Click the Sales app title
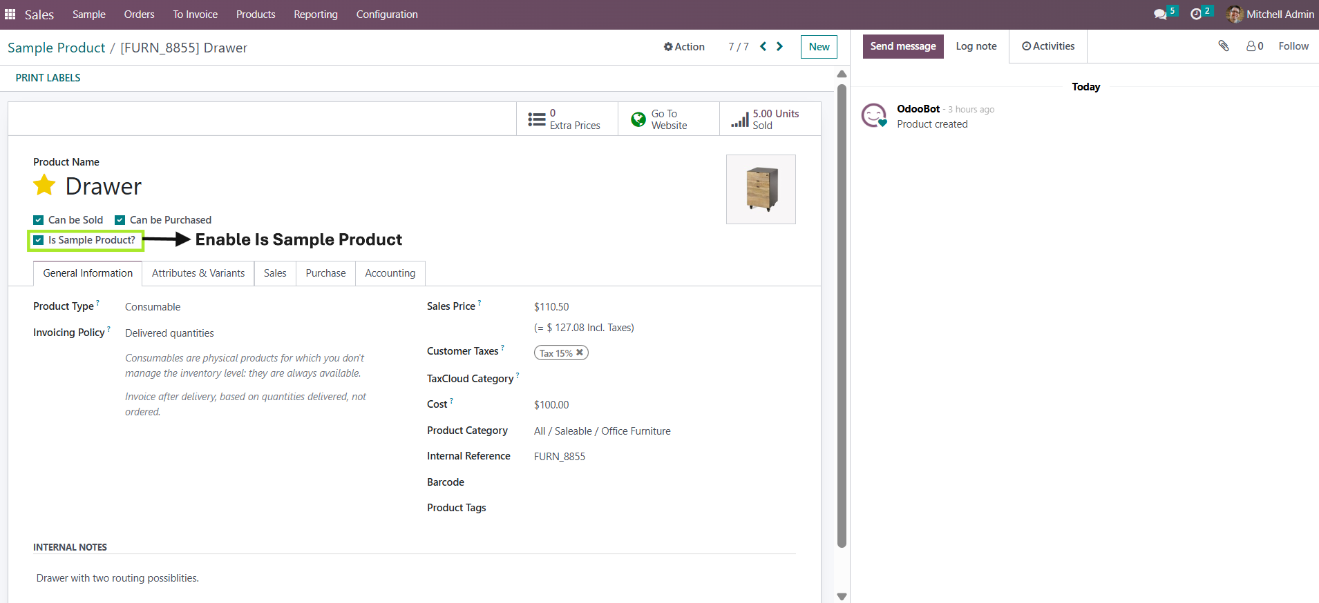1319x603 pixels. 39,14
